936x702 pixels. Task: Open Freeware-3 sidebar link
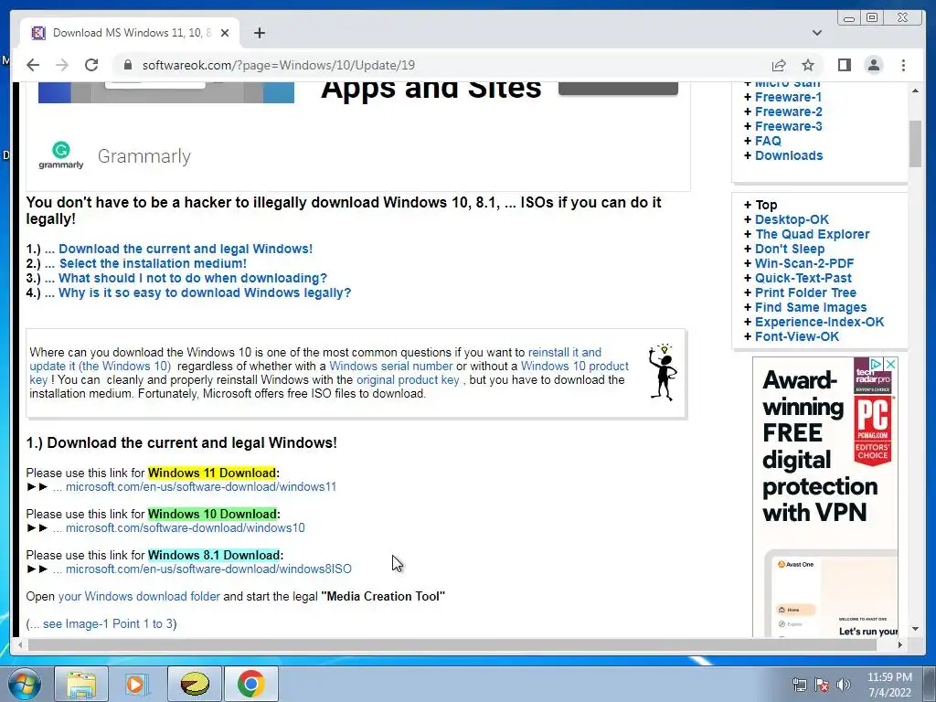788,126
